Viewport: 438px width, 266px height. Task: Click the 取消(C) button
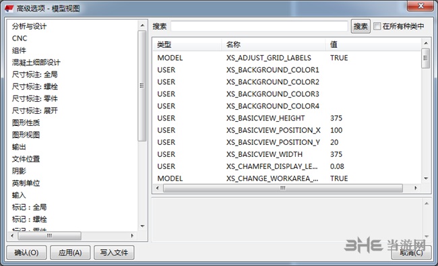click(x=411, y=253)
